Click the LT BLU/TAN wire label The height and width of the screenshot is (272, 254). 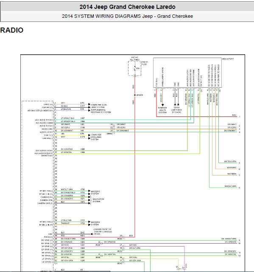coord(66,220)
